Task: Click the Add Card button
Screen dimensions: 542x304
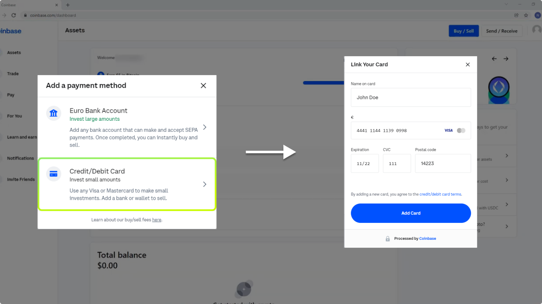Action: (x=411, y=213)
